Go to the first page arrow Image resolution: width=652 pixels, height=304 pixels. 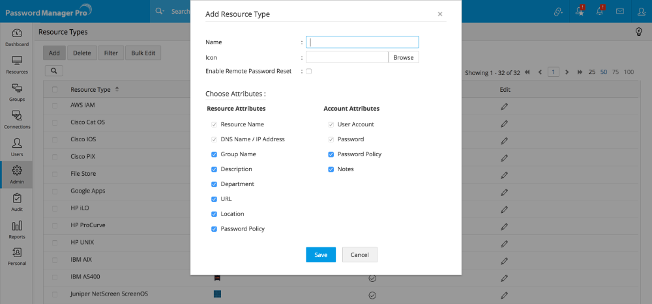(527, 72)
